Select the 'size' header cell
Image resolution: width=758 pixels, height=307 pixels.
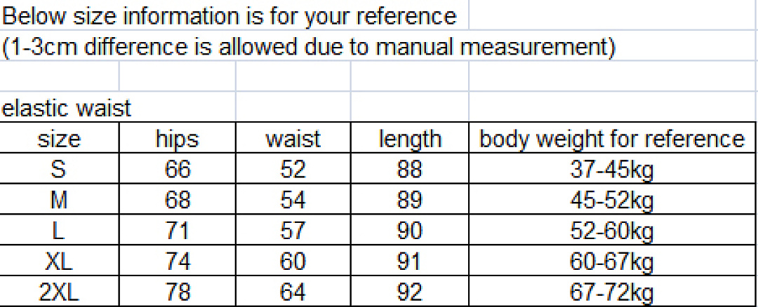(x=59, y=138)
